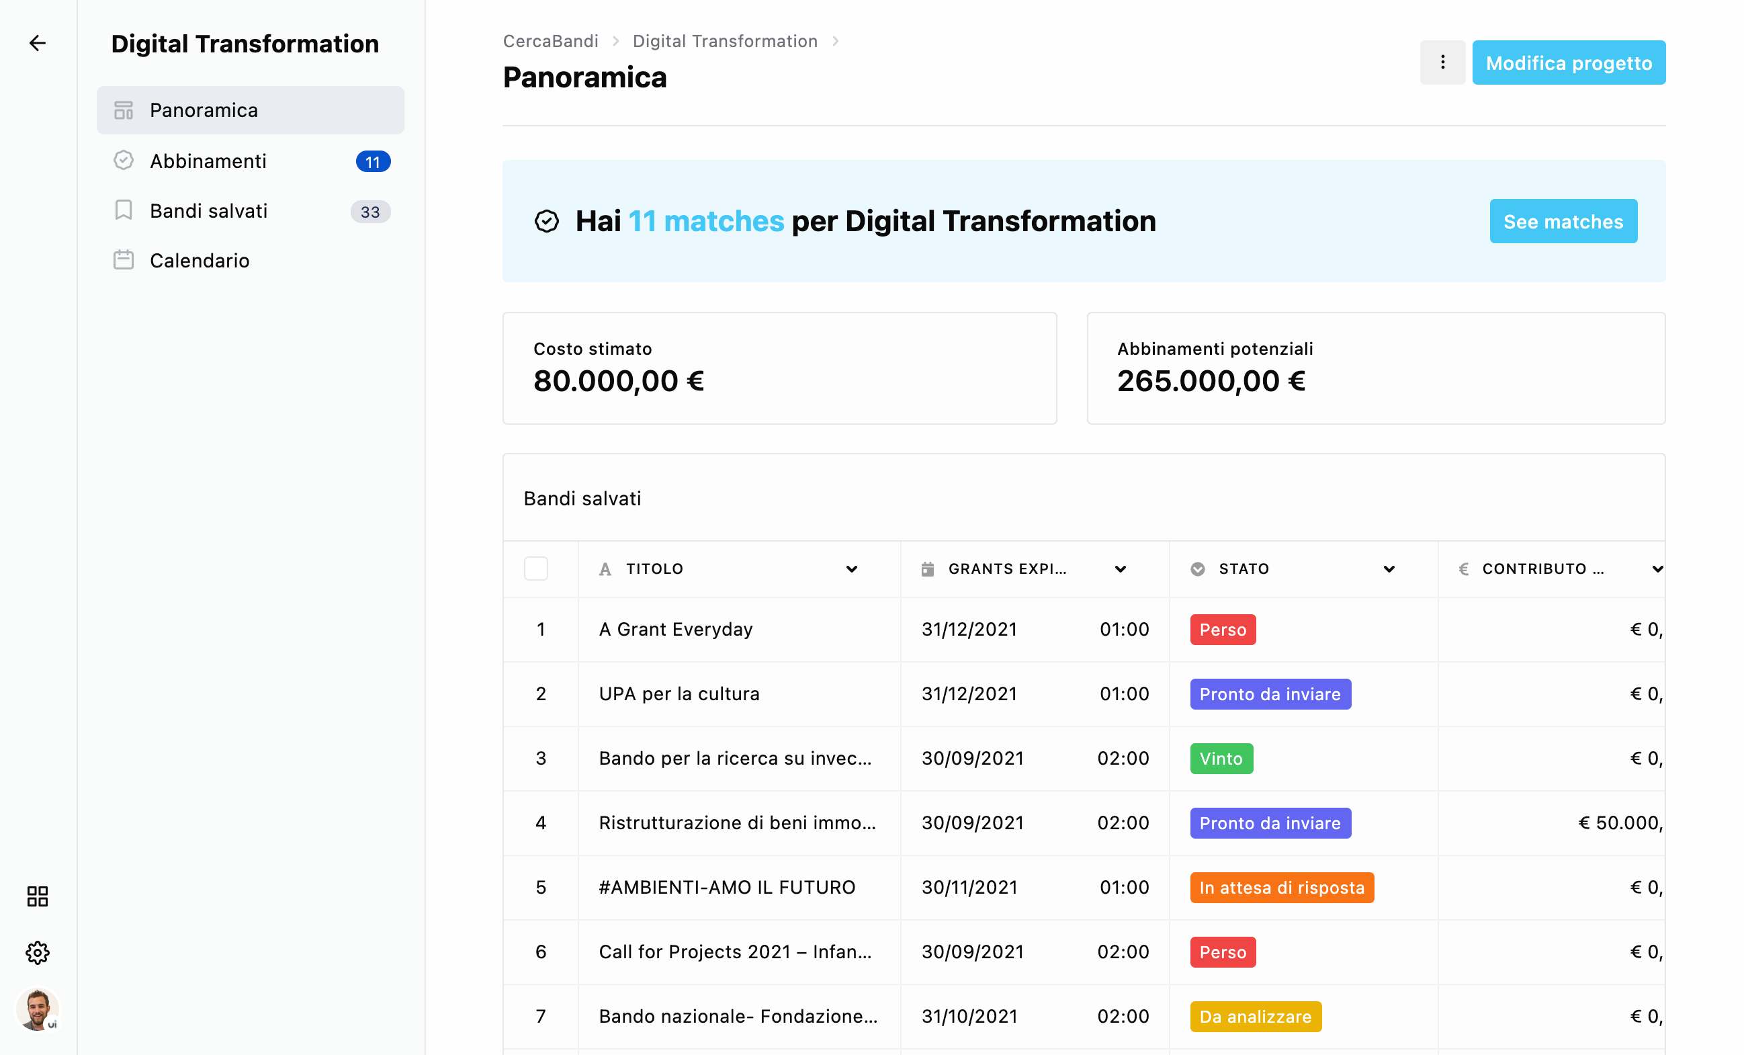Click row number 1 in the table
The width and height of the screenshot is (1744, 1055).
[x=541, y=630]
